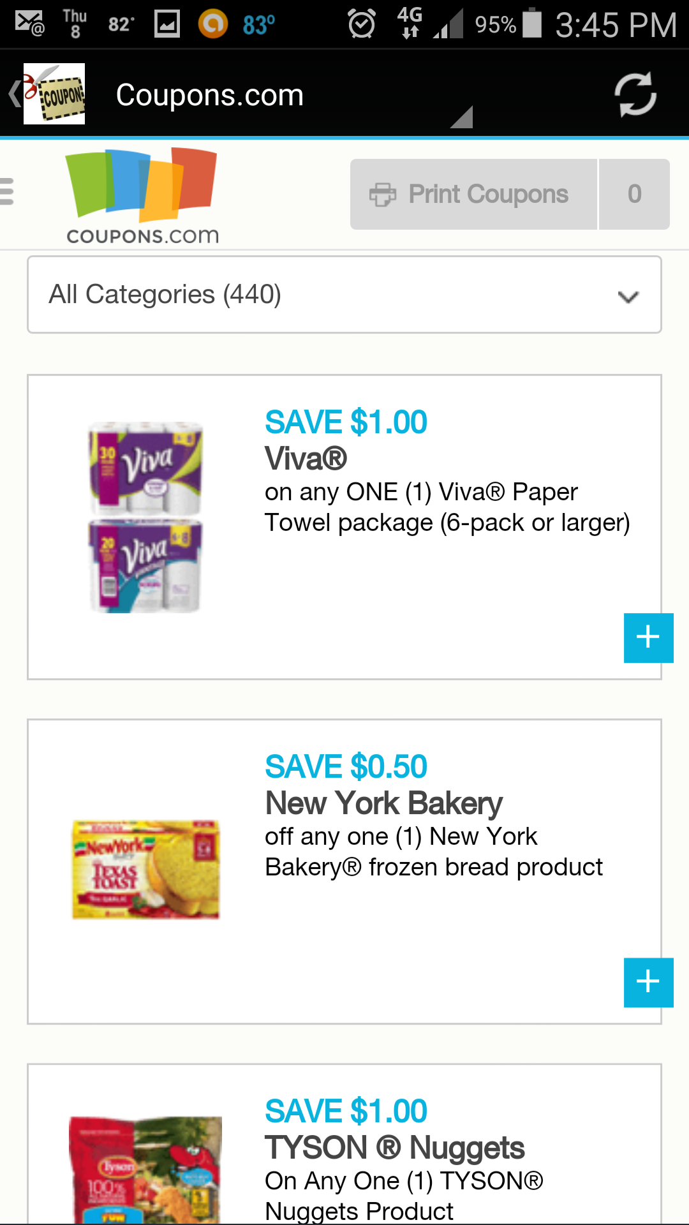The width and height of the screenshot is (689, 1225).
Task: Open the hamburger menu on the left edge
Action: [x=6, y=191]
